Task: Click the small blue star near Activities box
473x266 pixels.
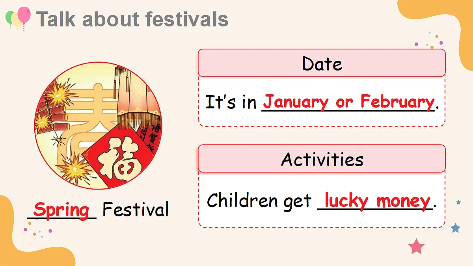Action: tap(458, 202)
